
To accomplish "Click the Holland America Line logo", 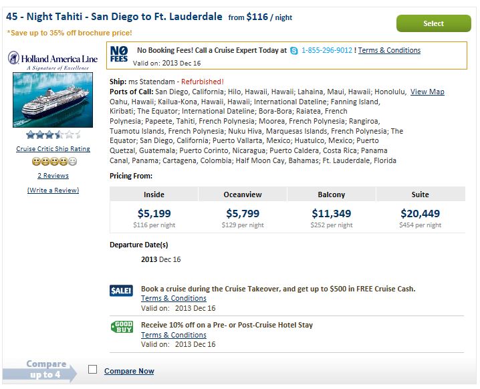I will (x=53, y=60).
